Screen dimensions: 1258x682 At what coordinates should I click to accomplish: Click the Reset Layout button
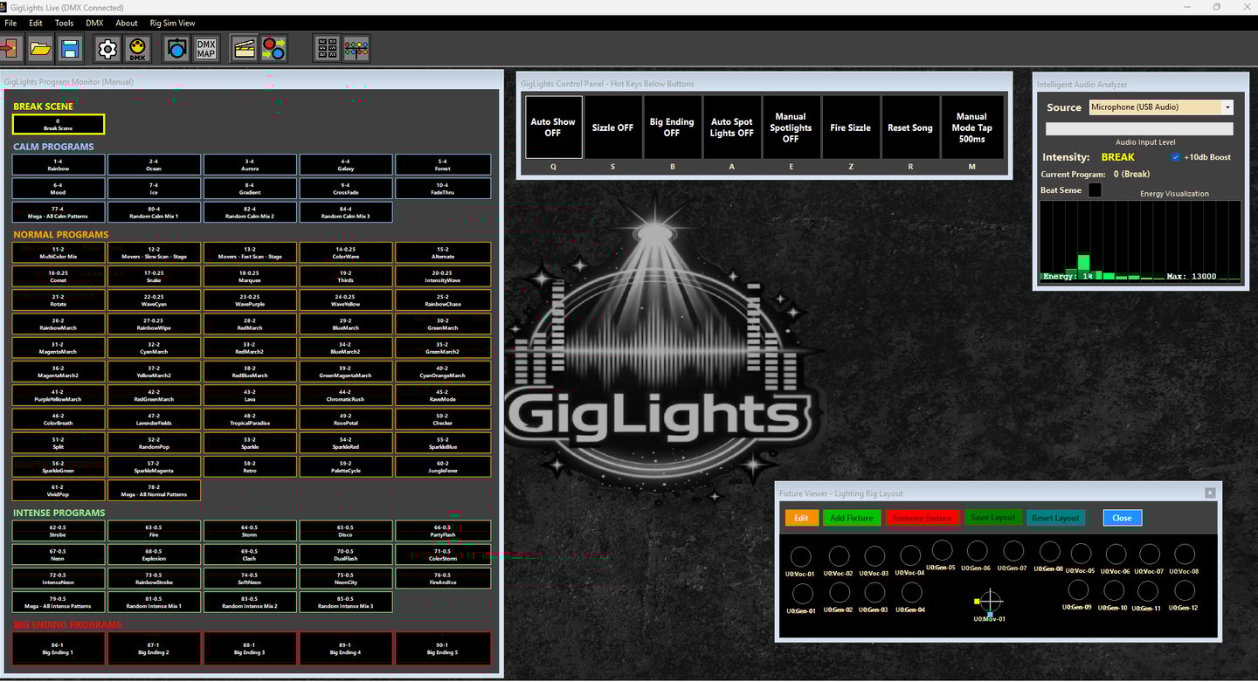pyautogui.click(x=1055, y=518)
